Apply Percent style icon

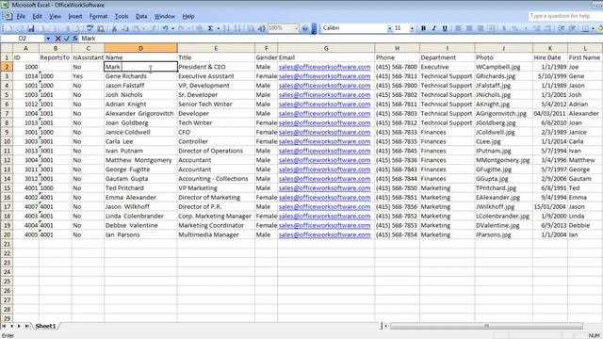[514, 28]
